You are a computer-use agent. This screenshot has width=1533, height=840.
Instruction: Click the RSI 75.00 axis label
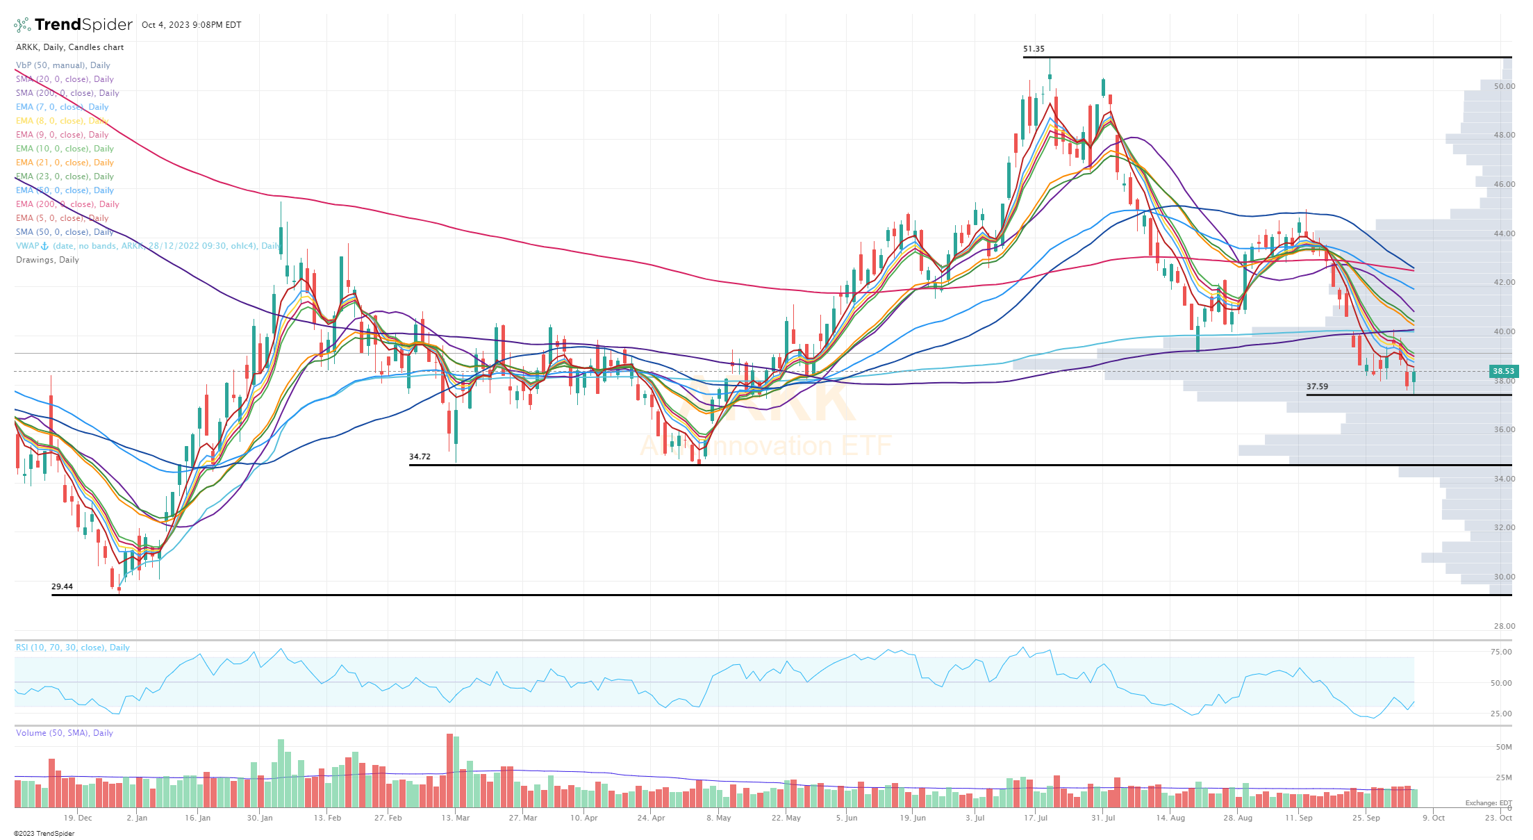tap(1501, 652)
